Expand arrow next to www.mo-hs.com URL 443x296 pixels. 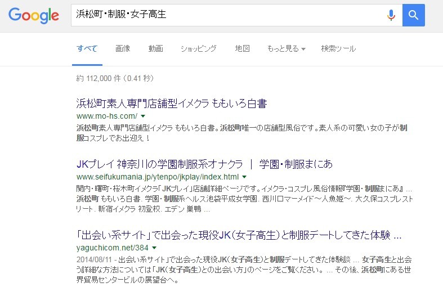click(143, 116)
